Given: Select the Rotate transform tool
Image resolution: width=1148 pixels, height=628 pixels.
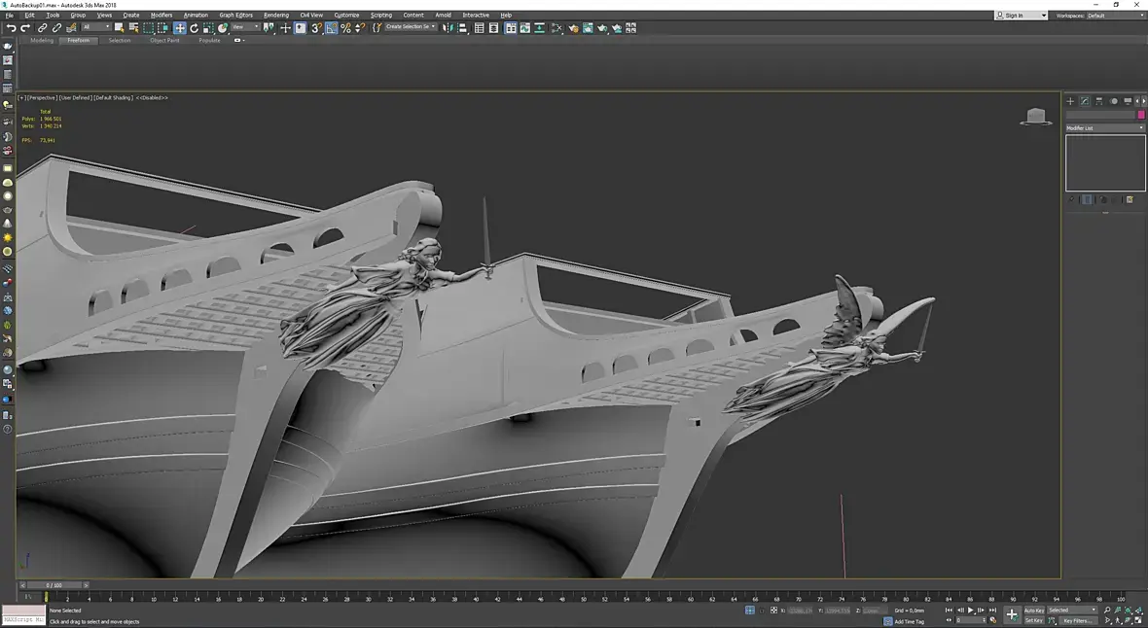Looking at the screenshot, I should click(194, 28).
